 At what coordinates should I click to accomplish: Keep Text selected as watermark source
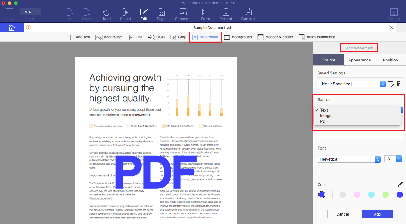pos(324,110)
